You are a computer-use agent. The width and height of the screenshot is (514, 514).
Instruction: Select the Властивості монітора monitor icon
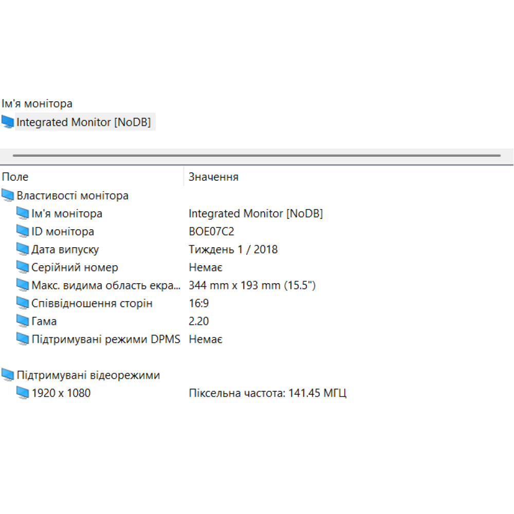(x=7, y=195)
